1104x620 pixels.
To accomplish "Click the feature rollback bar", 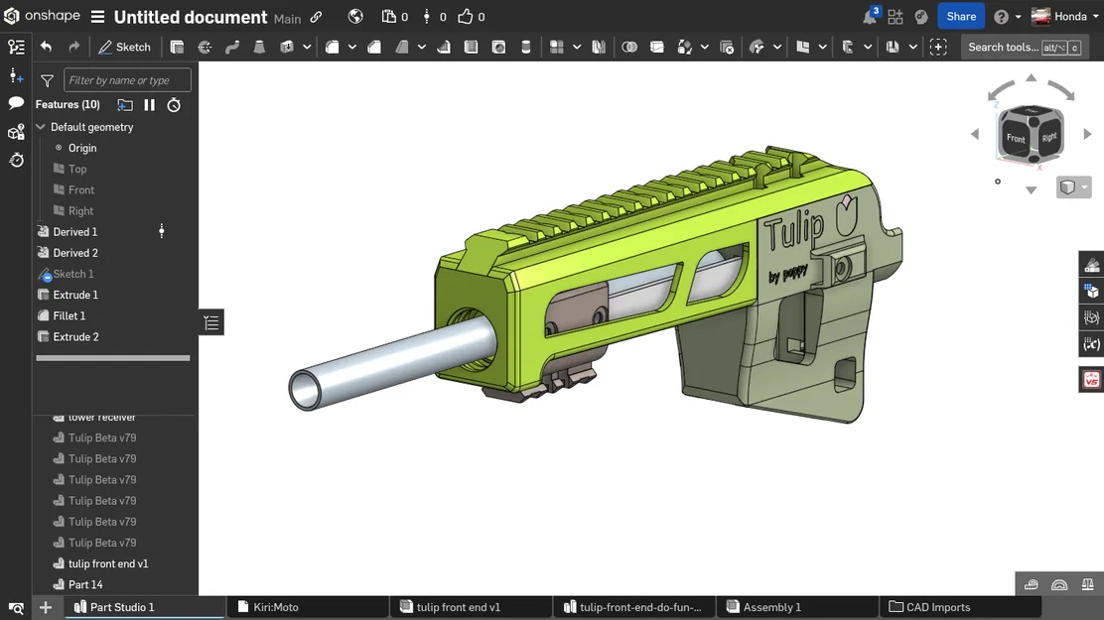I will tap(112, 358).
